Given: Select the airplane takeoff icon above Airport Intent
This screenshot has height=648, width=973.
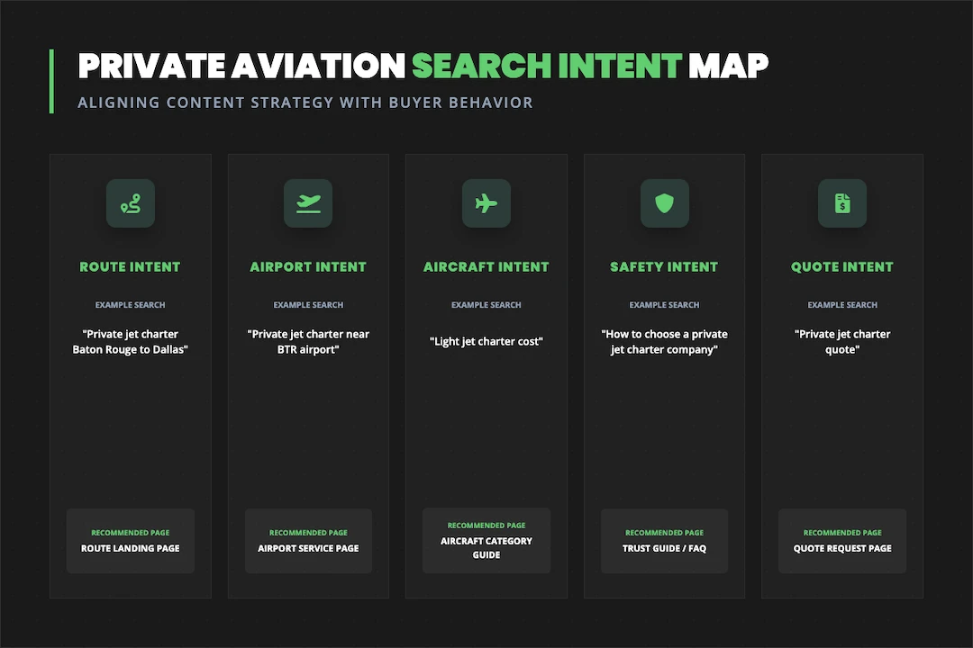Looking at the screenshot, I should (308, 203).
